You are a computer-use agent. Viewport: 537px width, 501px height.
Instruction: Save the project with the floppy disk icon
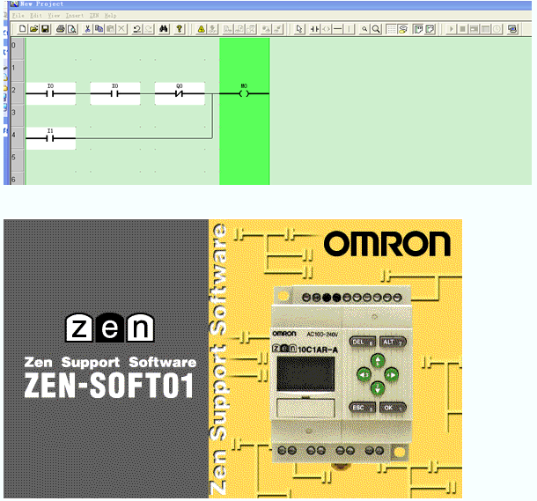[x=44, y=29]
